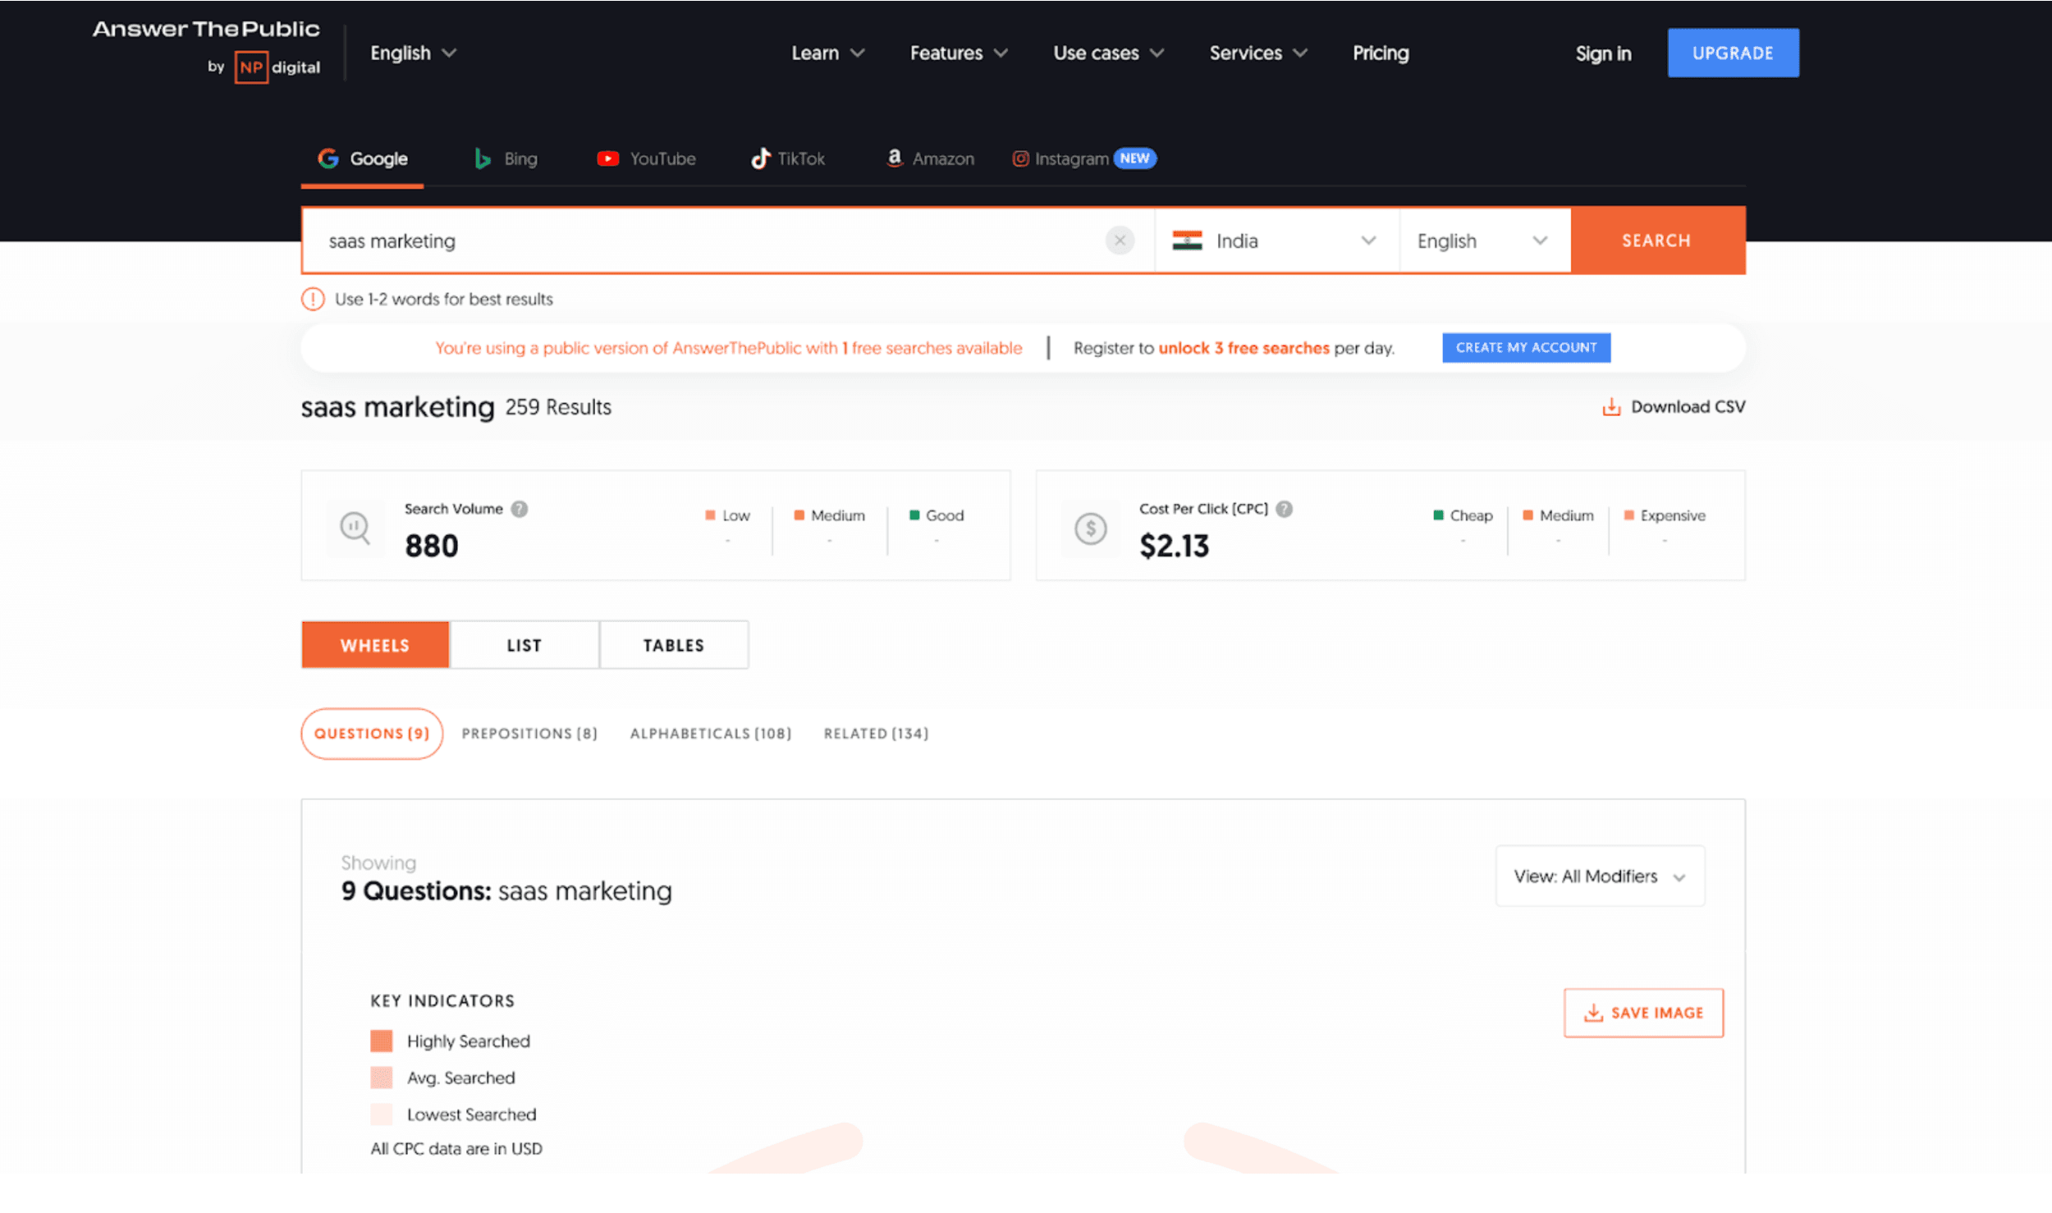Select the WHEELS view

coord(375,645)
